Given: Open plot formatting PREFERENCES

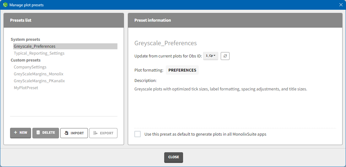Looking at the screenshot, I should pos(182,70).
